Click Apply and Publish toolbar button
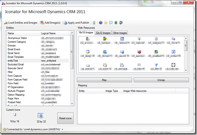Image resolution: width=197 pixels, height=135 pixels. pos(76,23)
